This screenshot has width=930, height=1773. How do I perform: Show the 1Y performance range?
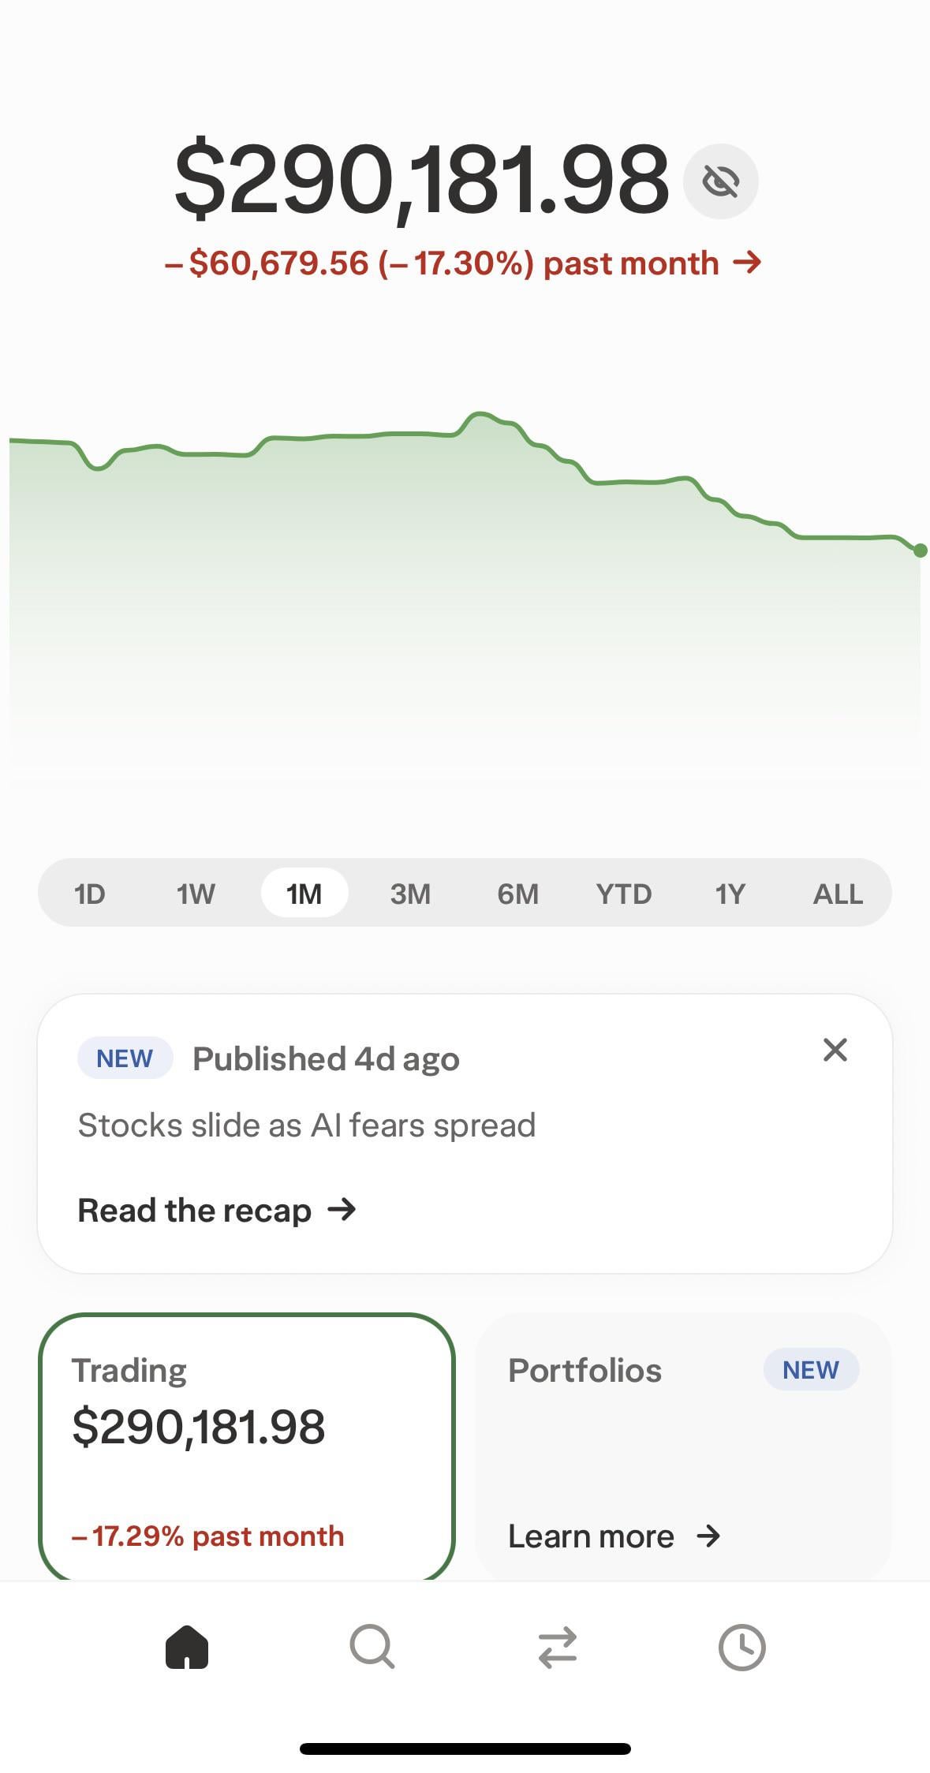730,894
